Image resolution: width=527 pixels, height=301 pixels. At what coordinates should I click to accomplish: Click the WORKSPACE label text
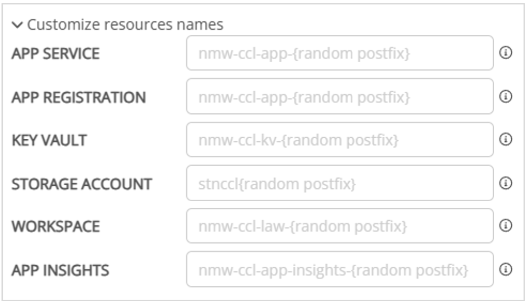click(x=55, y=226)
